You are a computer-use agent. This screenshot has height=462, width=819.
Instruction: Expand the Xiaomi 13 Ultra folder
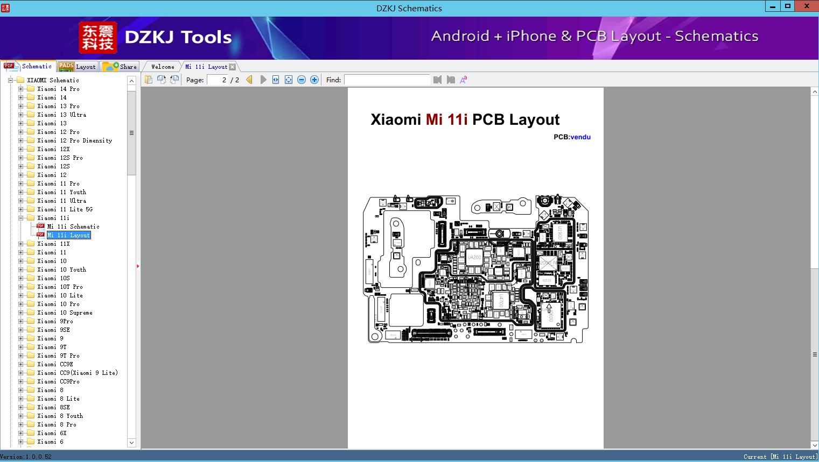(x=20, y=115)
